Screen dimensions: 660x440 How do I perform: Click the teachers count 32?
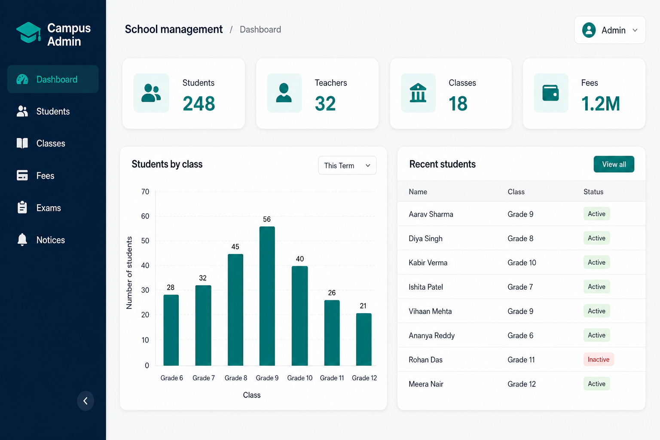point(325,104)
